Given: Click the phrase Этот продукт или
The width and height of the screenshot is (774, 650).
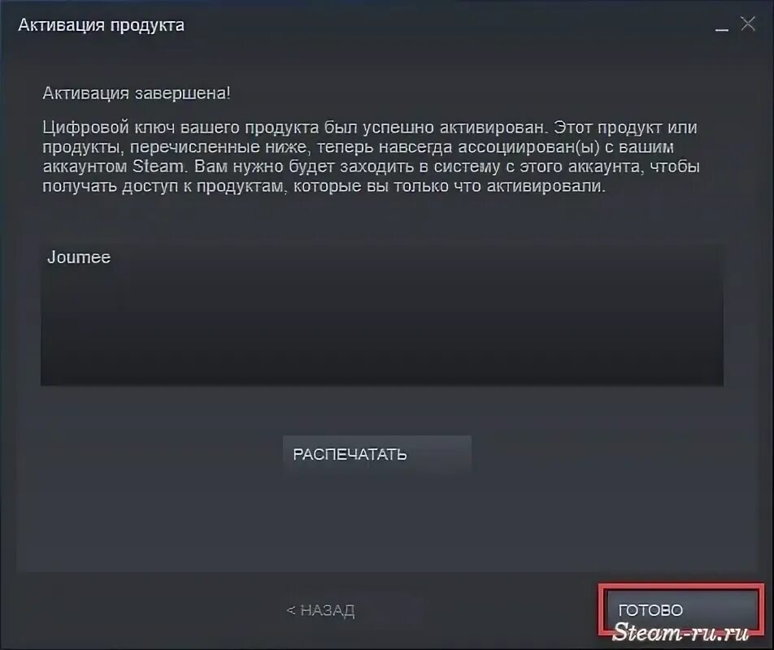Looking at the screenshot, I should point(625,128).
